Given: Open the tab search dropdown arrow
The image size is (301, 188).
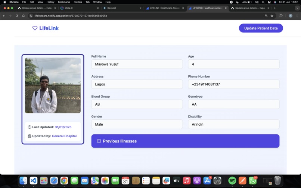Looking at the screenshot, I should coord(297,8).
